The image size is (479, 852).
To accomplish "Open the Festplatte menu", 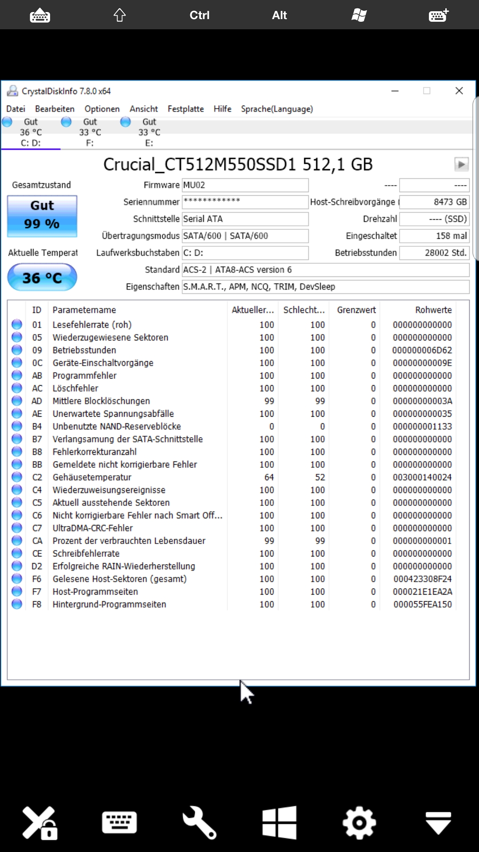I will coord(186,109).
